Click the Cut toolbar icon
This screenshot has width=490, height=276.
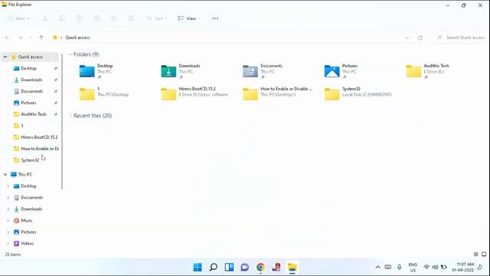point(45,18)
